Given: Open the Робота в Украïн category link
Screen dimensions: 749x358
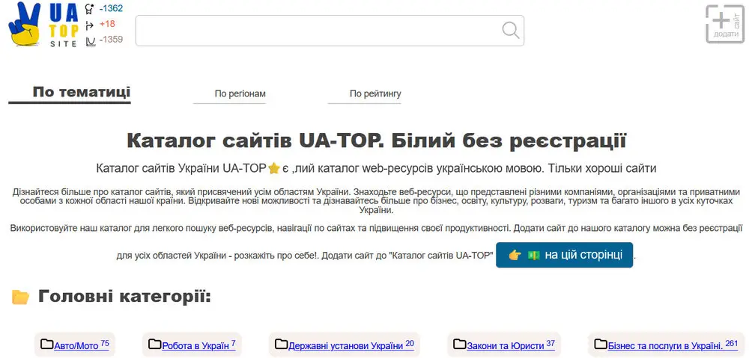Looking at the screenshot, I should (198, 345).
